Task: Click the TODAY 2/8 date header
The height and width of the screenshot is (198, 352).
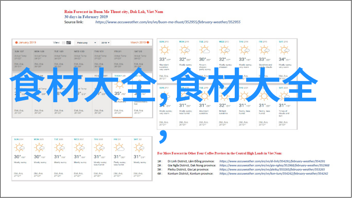Action: (120, 76)
